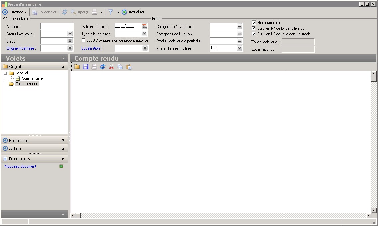378x226 pixels.
Task: Click the vertical scrollbar down arrow
Action: [x=374, y=210]
